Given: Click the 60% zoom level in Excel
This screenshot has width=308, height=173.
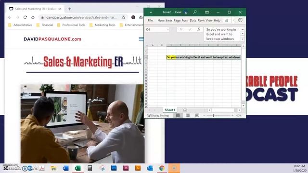Looking at the screenshot, I should pos(239,115).
